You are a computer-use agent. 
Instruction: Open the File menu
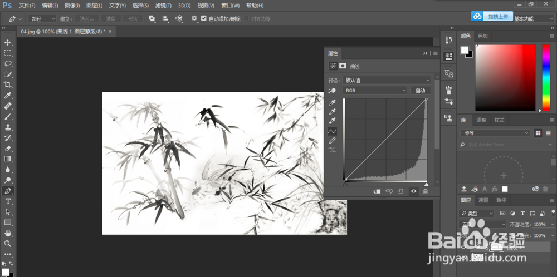click(27, 6)
